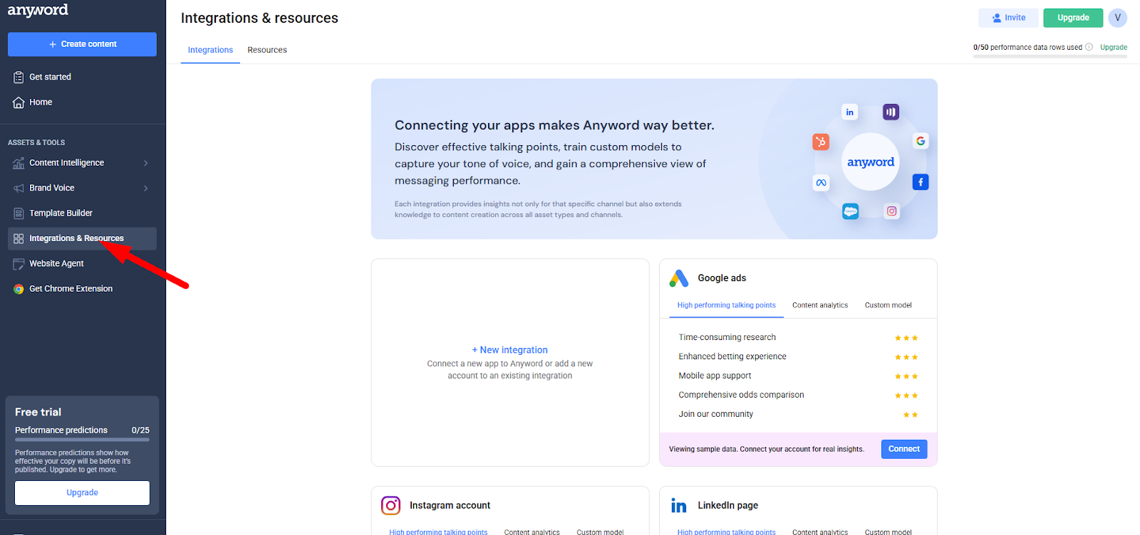Click the Upgrade link beside data rows used

tap(1114, 48)
